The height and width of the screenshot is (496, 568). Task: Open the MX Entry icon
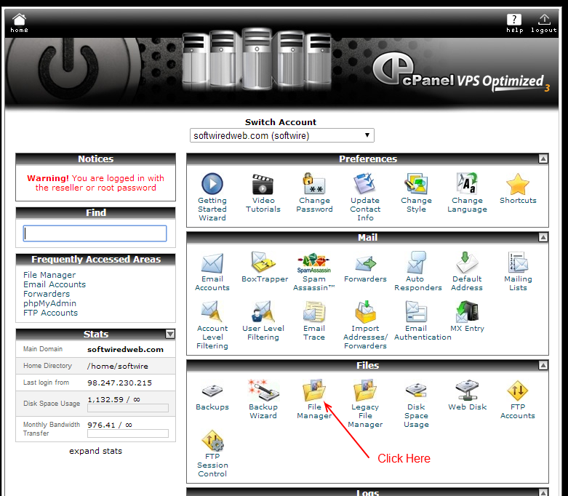[x=467, y=313]
